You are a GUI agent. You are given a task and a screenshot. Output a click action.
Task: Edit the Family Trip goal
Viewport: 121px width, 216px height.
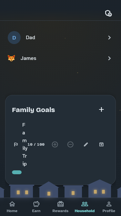click(x=86, y=144)
